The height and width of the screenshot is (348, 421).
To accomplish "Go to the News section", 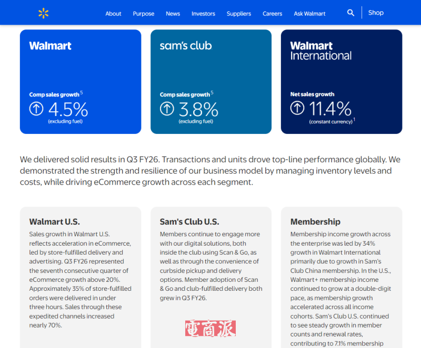I will 173,14.
